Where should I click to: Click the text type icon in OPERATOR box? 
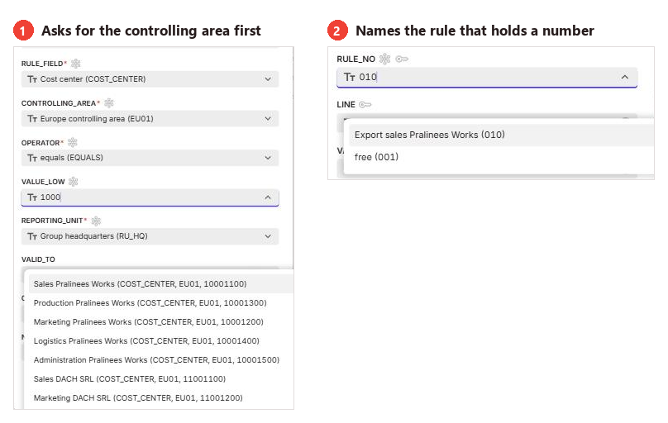[x=32, y=158]
